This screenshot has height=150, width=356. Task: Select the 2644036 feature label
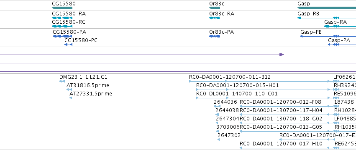coord(225,102)
